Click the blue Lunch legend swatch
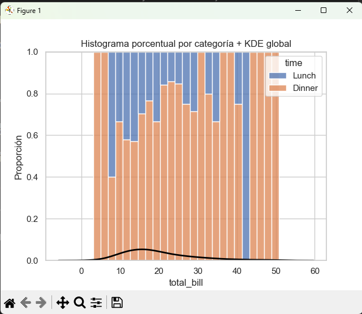Screen dimensions: 362x314 point(278,76)
